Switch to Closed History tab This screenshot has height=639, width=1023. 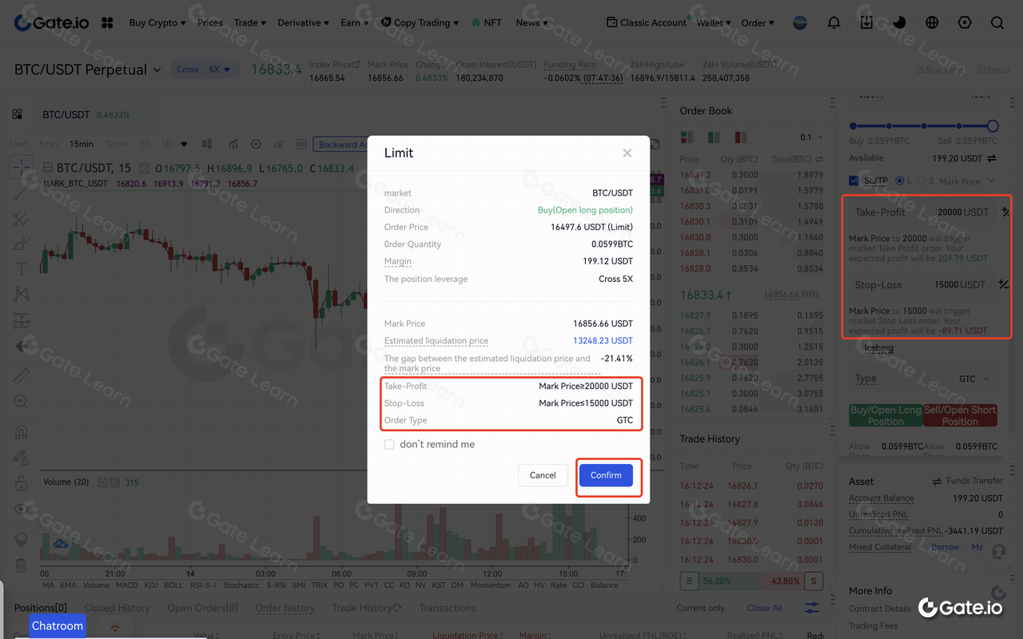tap(117, 608)
